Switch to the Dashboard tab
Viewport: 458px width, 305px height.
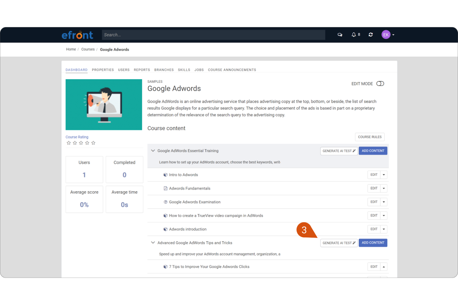click(76, 70)
